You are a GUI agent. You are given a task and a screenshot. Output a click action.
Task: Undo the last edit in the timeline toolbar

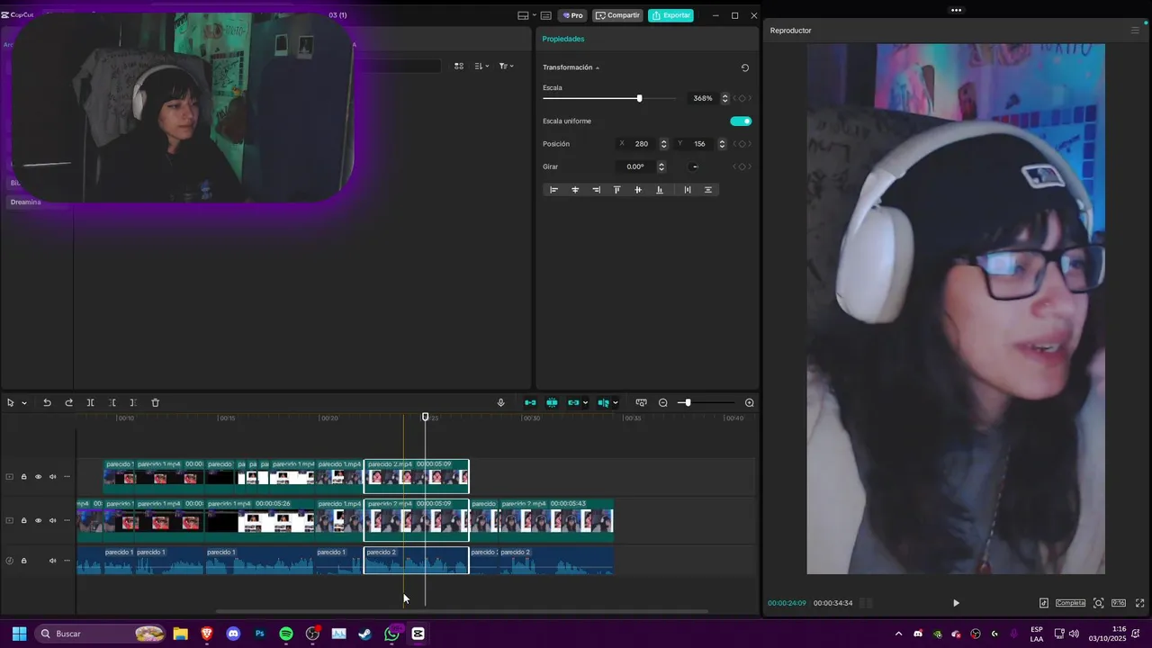[47, 402]
